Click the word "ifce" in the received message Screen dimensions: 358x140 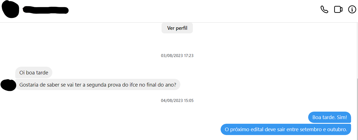click(x=133, y=85)
